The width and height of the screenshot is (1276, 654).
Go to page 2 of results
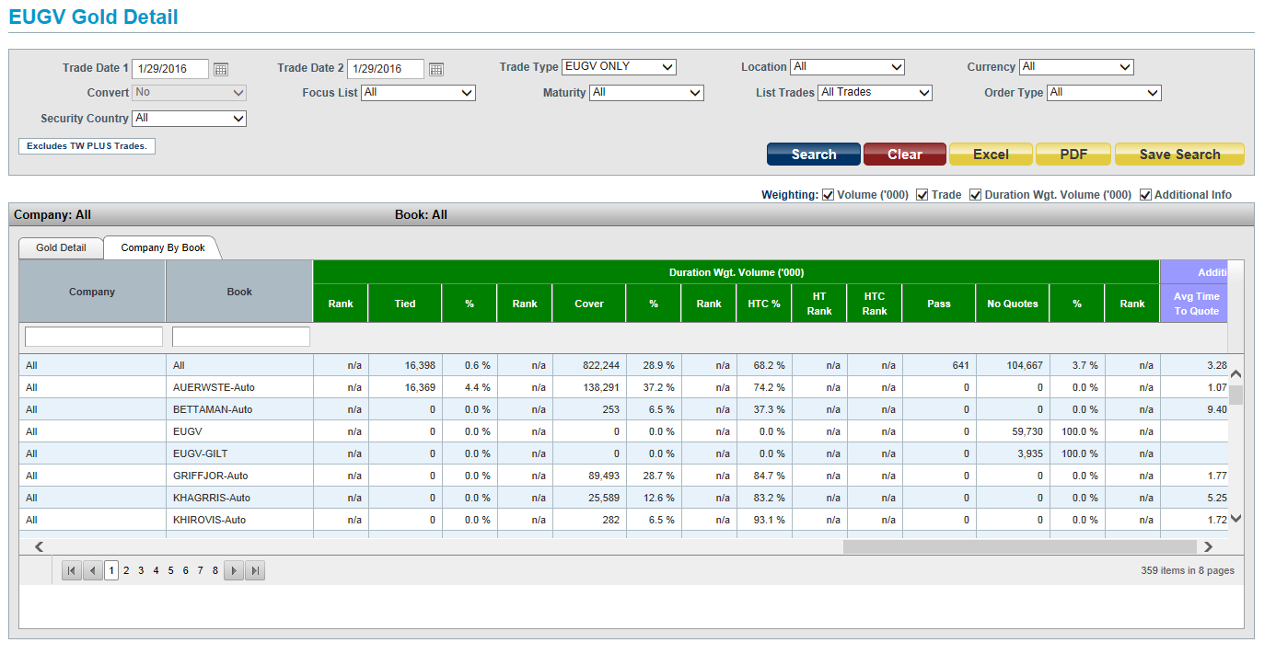tap(126, 571)
